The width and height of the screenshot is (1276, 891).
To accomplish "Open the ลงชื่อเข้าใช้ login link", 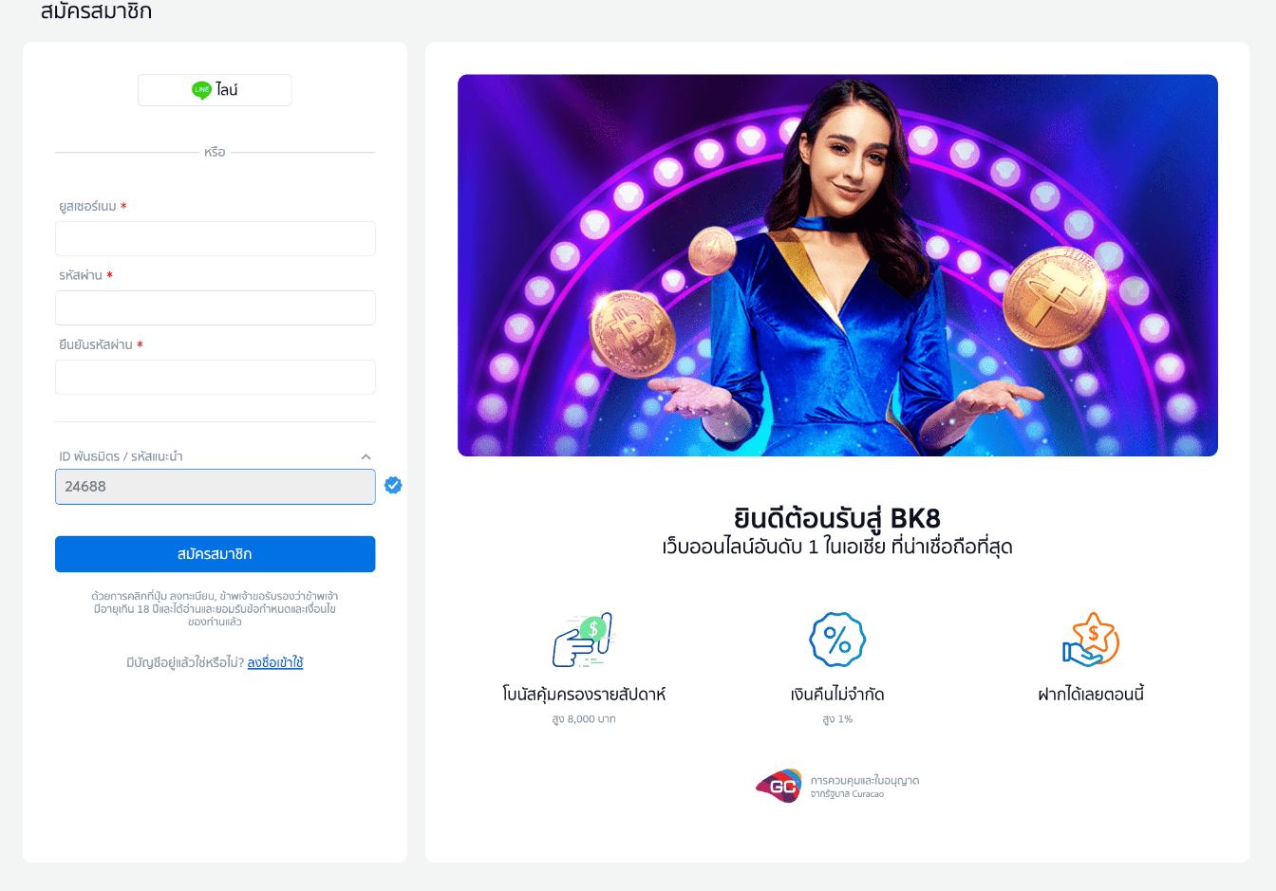I will [275, 662].
